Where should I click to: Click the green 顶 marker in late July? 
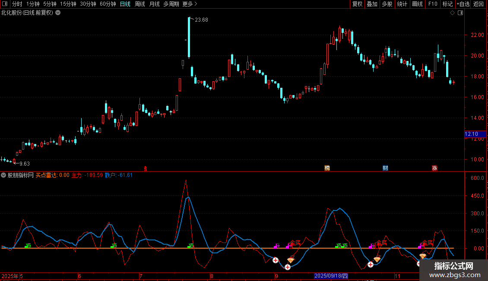[x=191, y=246]
